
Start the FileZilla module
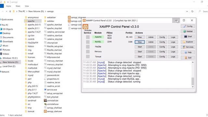pos(140,47)
